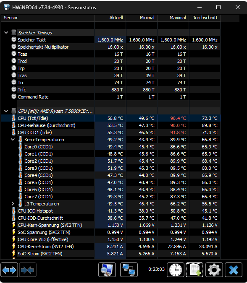
Task: Select the Core6 (CCD1) row
Action: pyautogui.click(x=110, y=190)
